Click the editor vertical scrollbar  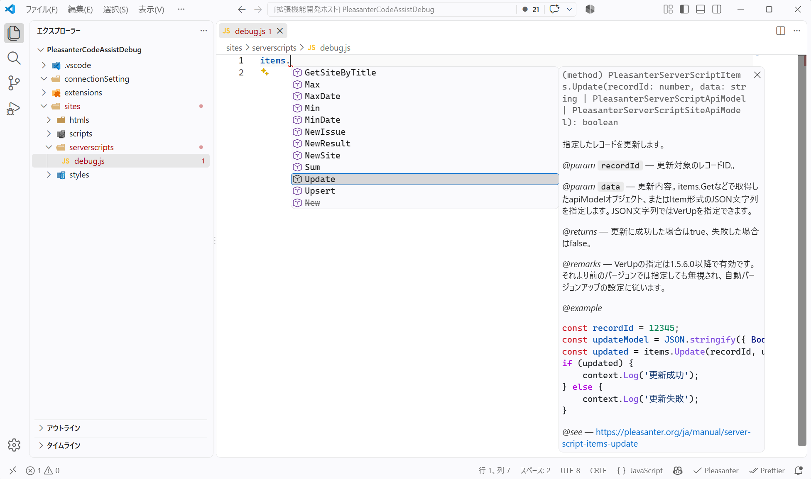coord(802,250)
